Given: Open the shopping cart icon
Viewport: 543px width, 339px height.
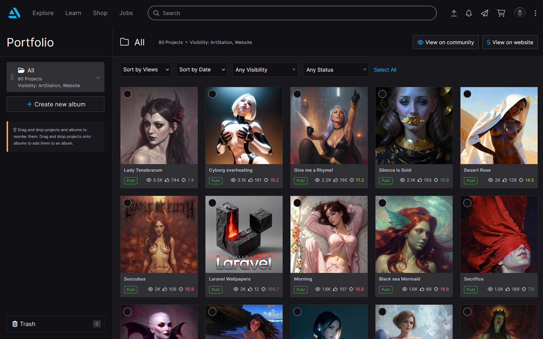Looking at the screenshot, I should coord(501,13).
